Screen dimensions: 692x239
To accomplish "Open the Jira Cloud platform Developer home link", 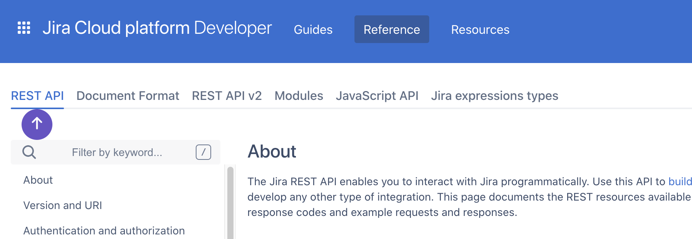I will (157, 28).
